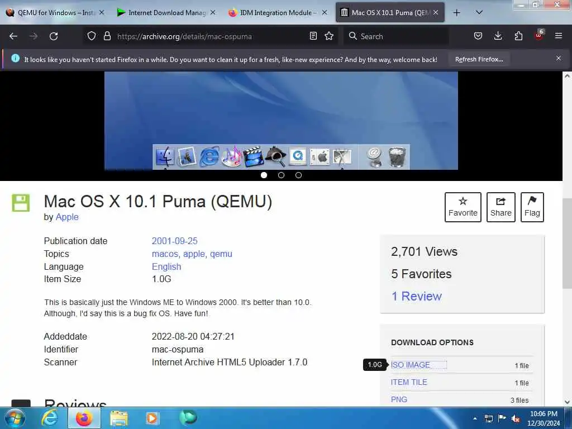Click the green floppy disk software icon
This screenshot has width=572, height=429.
pyautogui.click(x=21, y=203)
